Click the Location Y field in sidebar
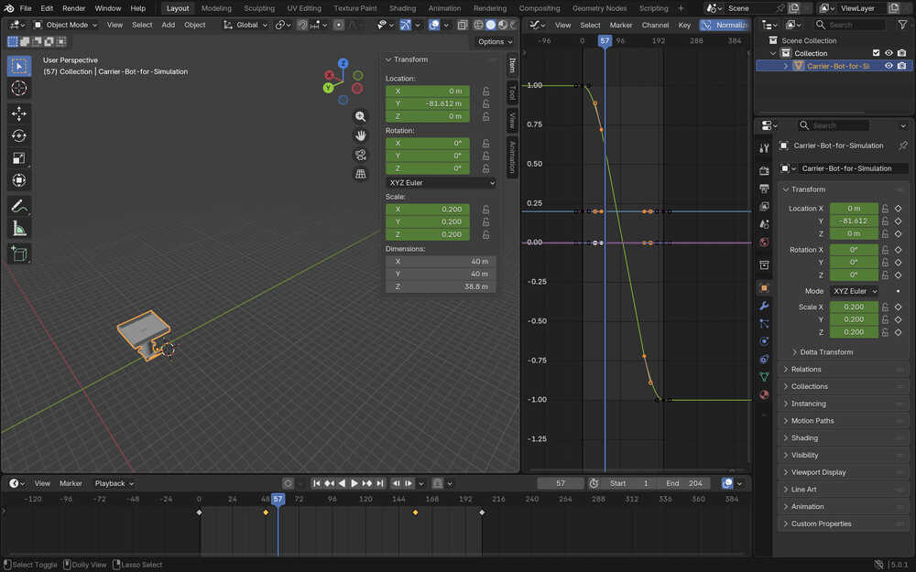The image size is (916, 572). coord(428,104)
